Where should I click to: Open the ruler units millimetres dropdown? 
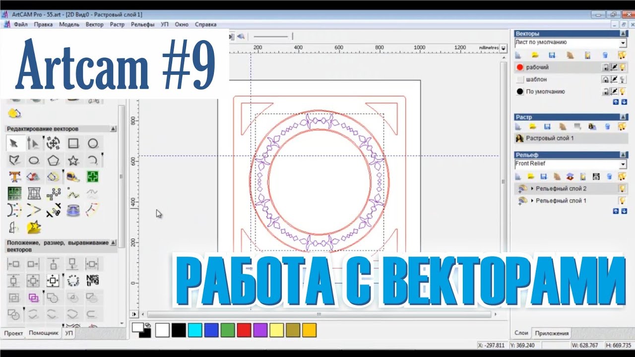coord(504,48)
